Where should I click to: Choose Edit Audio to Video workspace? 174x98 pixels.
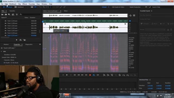click(118, 7)
